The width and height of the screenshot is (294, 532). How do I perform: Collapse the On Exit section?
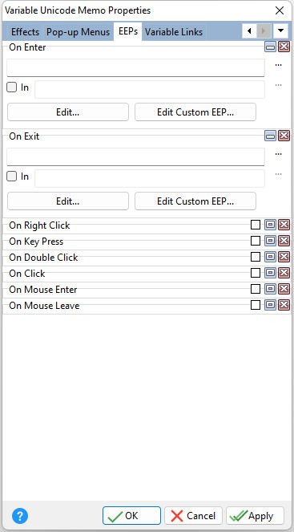coord(270,136)
